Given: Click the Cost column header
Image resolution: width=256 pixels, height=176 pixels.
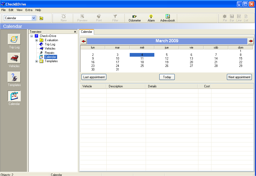Looking at the screenshot, I should click(x=205, y=86).
